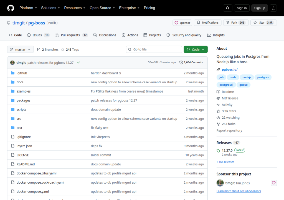The width and height of the screenshot is (284, 200).
Task: Click docker-compose.citus.yaml file icon
Action: point(12,173)
